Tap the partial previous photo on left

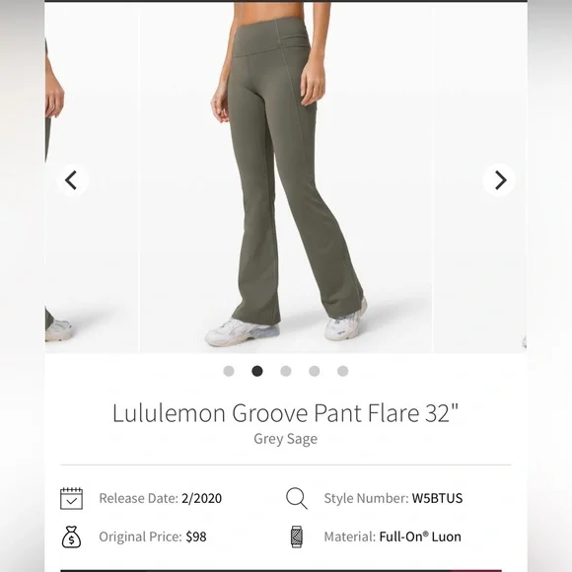click(x=91, y=178)
